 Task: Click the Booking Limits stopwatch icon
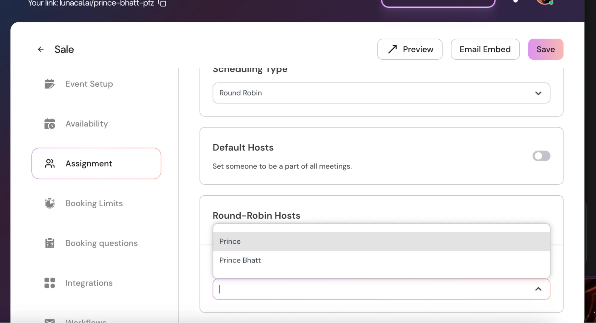[49, 203]
